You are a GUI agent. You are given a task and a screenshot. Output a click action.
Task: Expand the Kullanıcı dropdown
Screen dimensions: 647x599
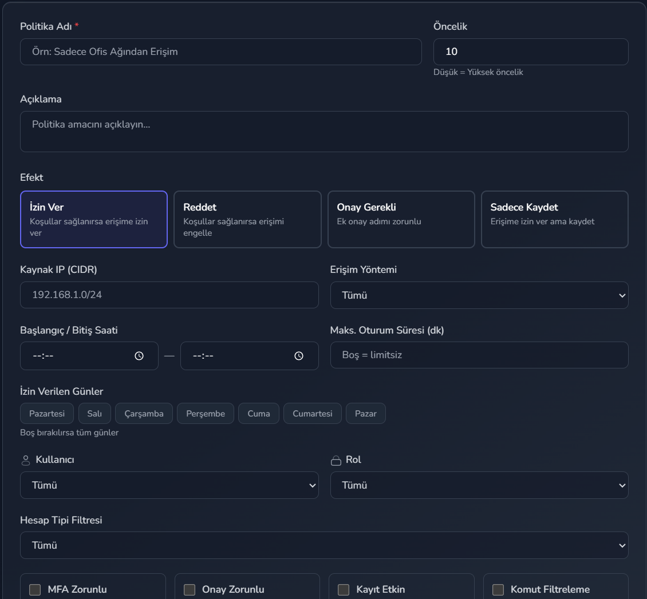point(169,485)
